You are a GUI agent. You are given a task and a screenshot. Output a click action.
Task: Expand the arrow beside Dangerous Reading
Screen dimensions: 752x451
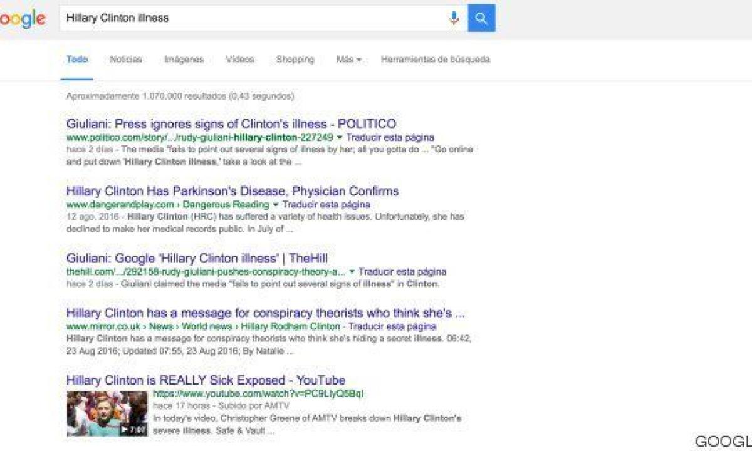(x=276, y=205)
